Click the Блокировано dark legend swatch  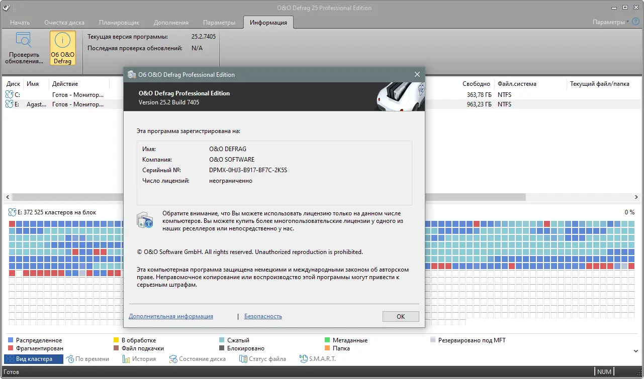[x=222, y=348]
